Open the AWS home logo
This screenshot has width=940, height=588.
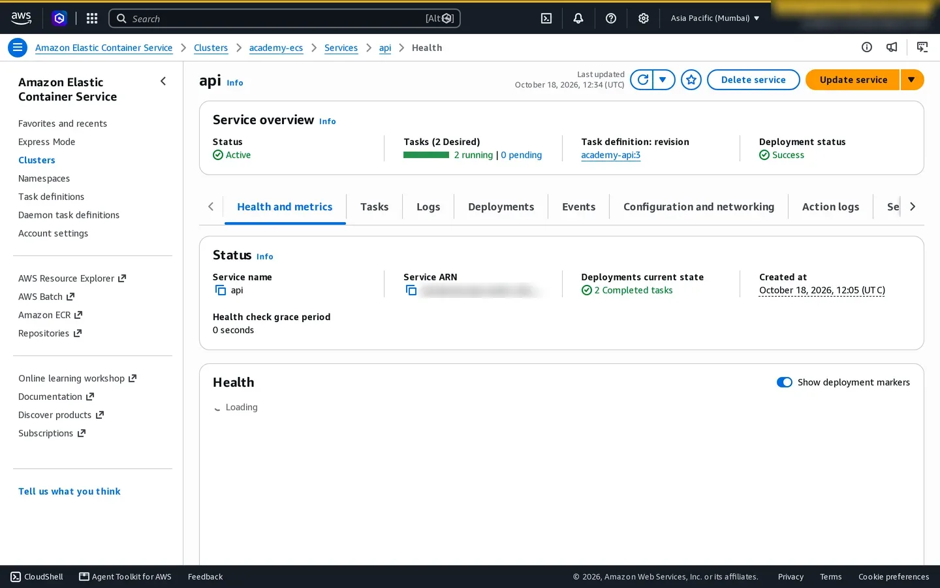point(21,18)
